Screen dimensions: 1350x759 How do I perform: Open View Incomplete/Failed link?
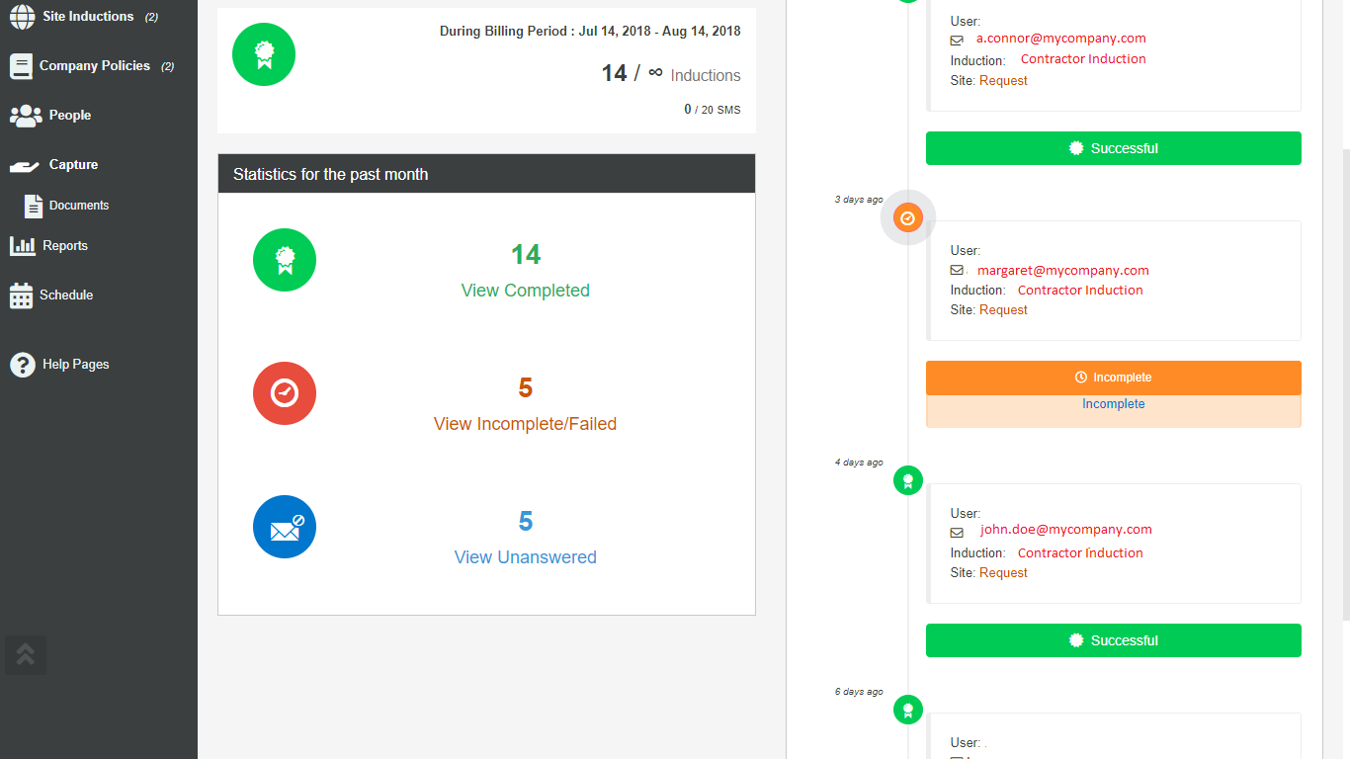(x=526, y=424)
